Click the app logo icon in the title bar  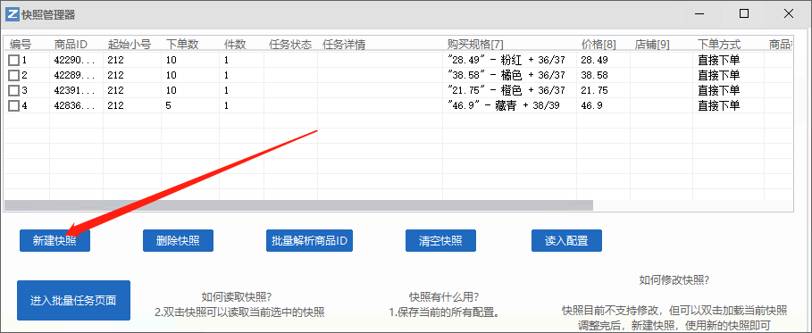[13, 14]
